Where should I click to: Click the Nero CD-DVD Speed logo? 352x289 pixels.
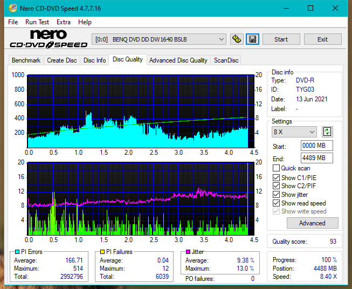pos(49,39)
